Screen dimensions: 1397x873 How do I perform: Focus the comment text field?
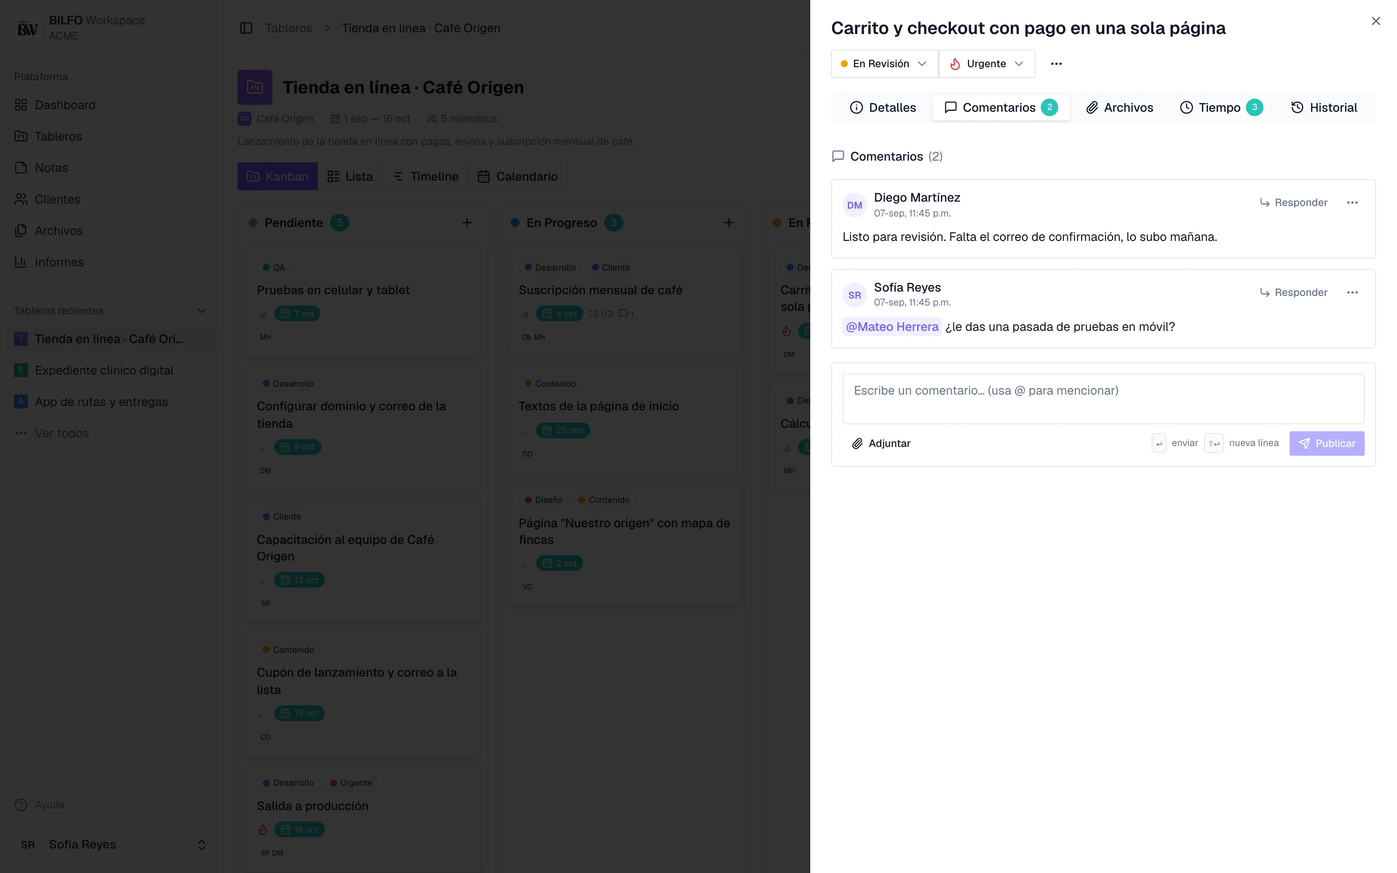tap(1103, 399)
